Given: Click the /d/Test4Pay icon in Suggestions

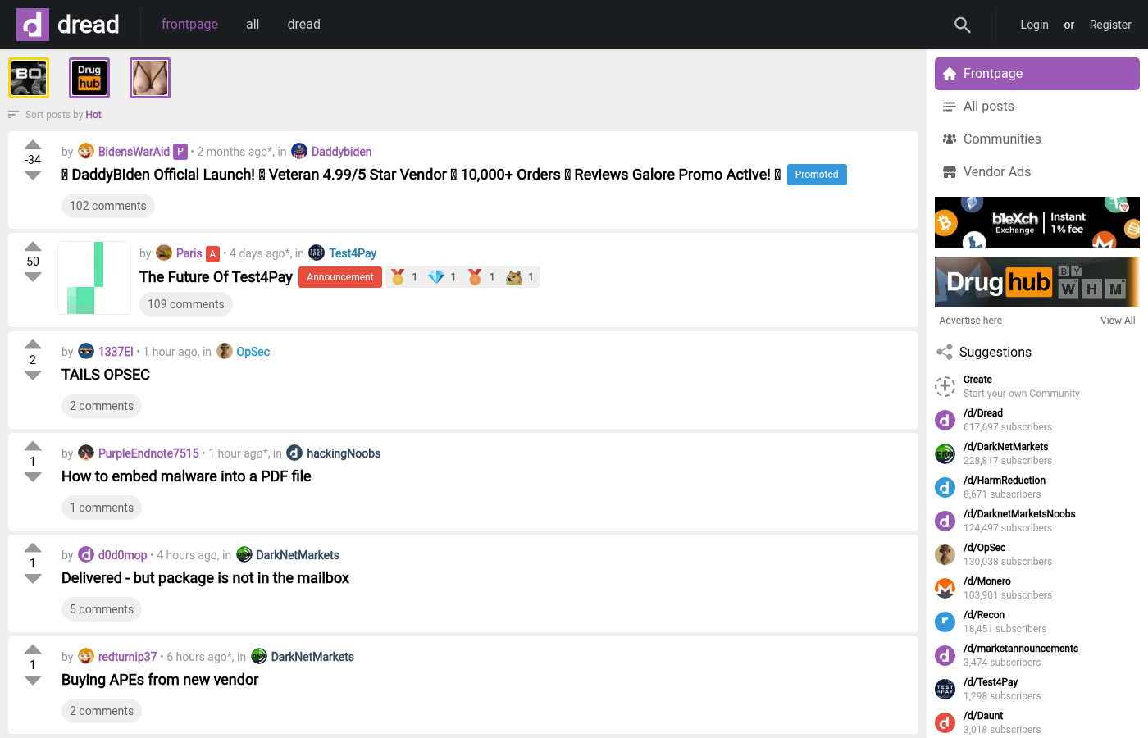Looking at the screenshot, I should point(945,689).
